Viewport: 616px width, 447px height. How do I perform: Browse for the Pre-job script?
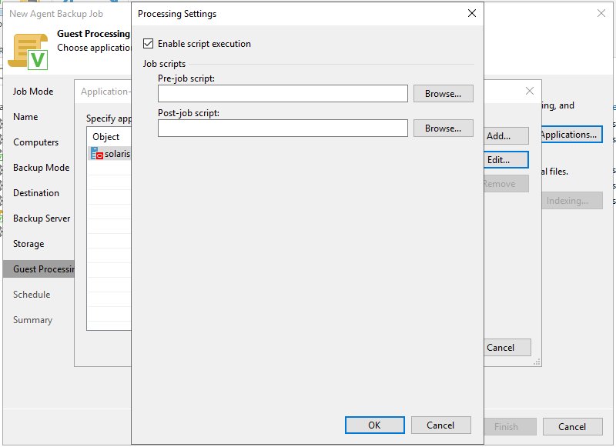click(443, 94)
